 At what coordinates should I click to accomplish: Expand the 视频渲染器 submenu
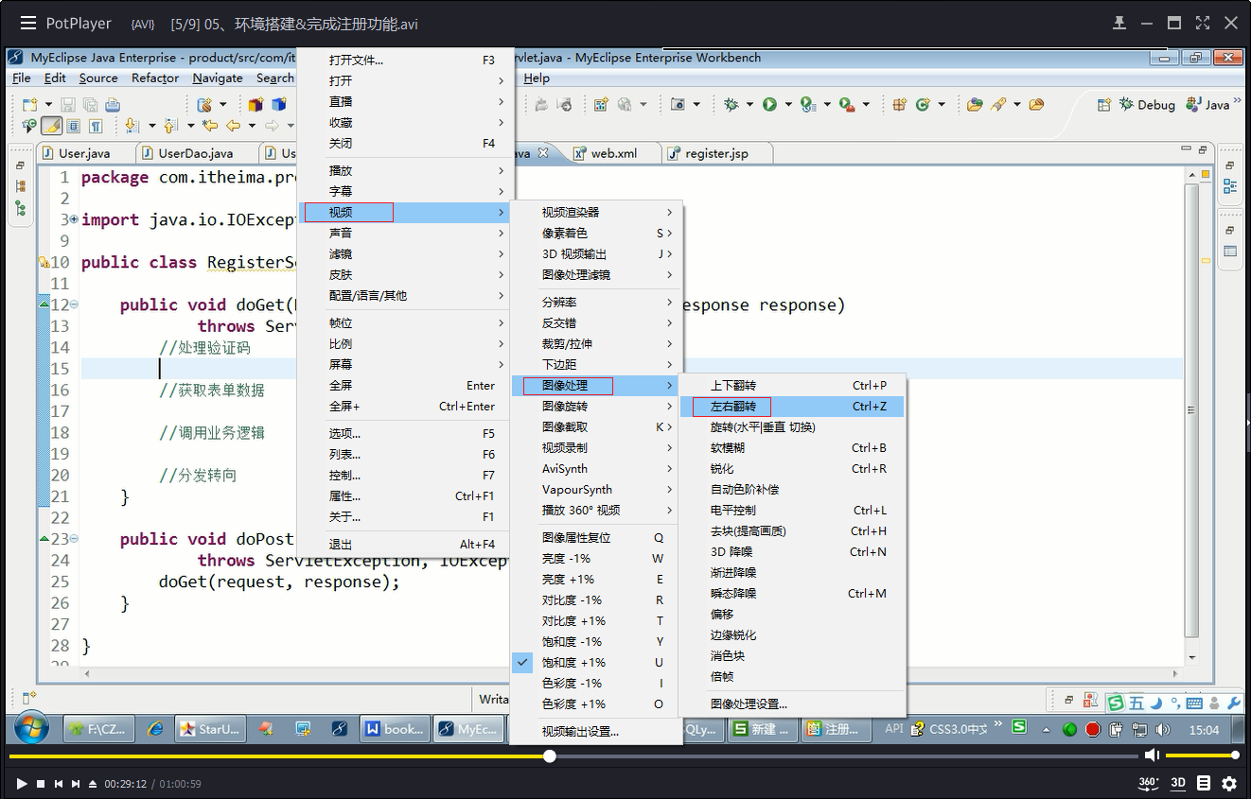coord(596,213)
